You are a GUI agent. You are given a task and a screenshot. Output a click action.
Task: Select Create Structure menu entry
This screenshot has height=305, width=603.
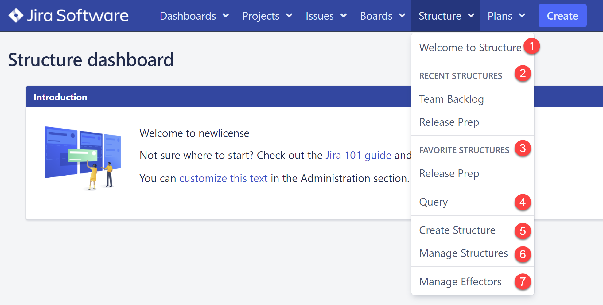(x=457, y=230)
